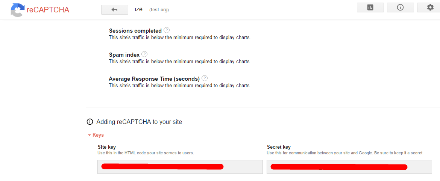Click the Site key label
440x181 pixels.
pos(107,147)
